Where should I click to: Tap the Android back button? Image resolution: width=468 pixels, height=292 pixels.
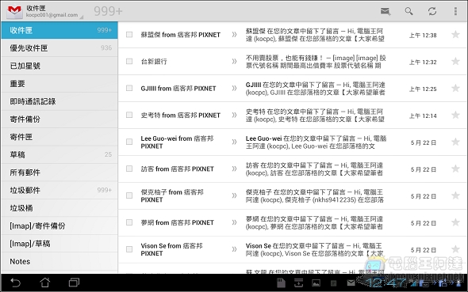(15, 283)
